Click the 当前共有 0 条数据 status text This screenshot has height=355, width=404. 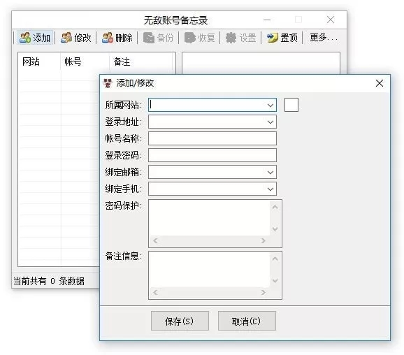[49, 281]
